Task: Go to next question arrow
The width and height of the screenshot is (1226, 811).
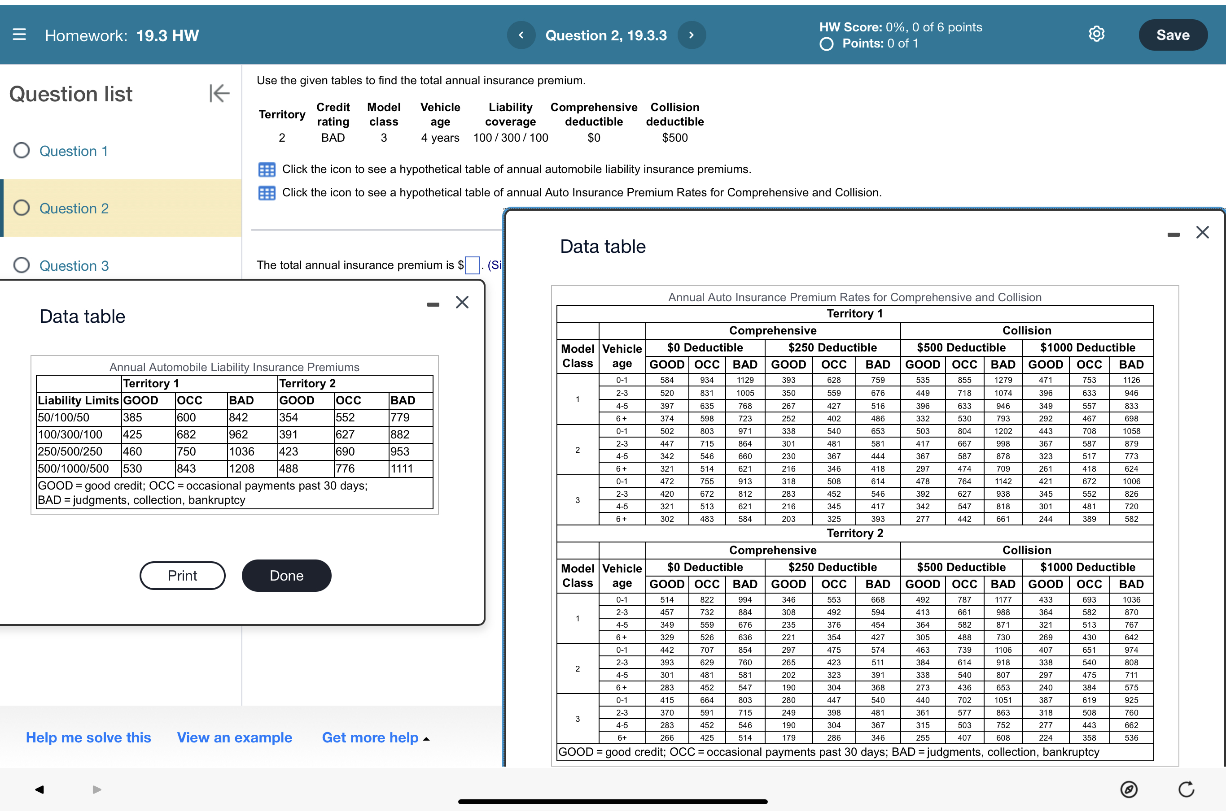Action: pos(691,35)
